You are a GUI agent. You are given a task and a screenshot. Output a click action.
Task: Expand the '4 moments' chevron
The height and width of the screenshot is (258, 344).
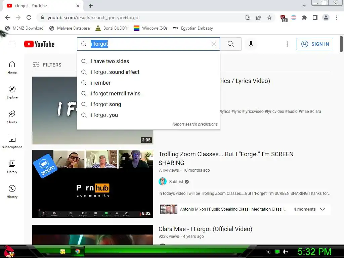322,209
